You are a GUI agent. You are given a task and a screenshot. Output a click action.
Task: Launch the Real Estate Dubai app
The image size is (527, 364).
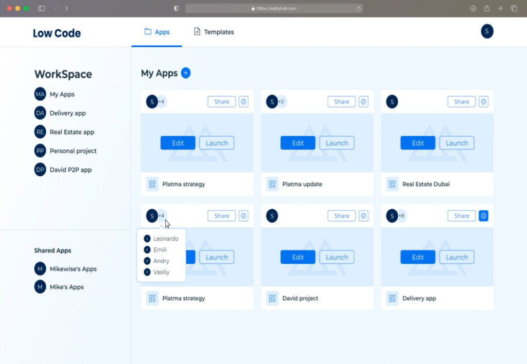(x=456, y=143)
